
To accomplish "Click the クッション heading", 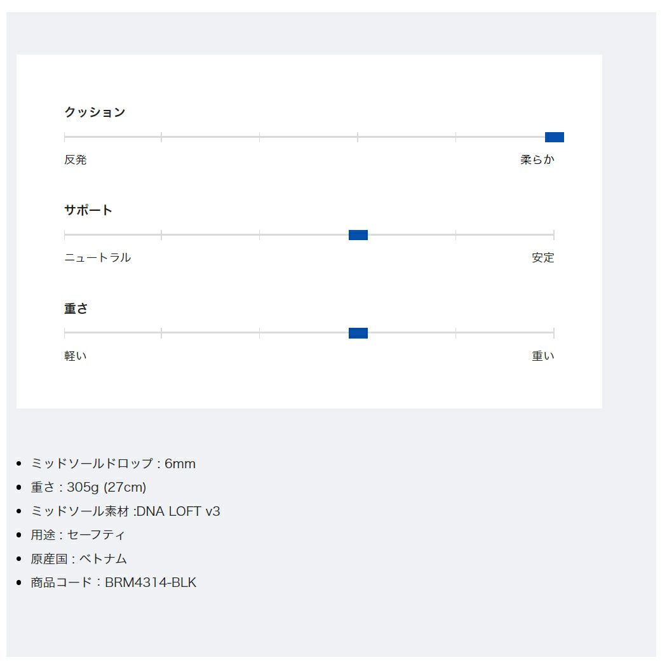I will (x=95, y=112).
